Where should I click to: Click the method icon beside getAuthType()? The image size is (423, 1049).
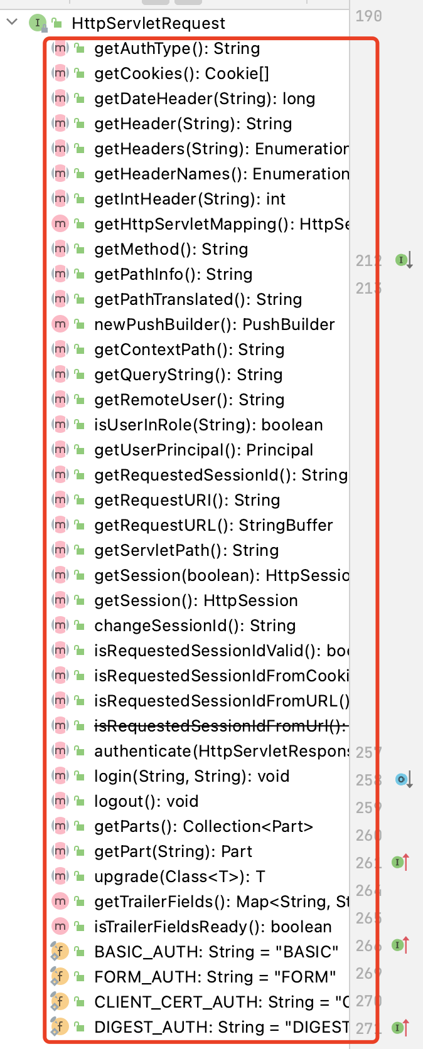point(60,48)
